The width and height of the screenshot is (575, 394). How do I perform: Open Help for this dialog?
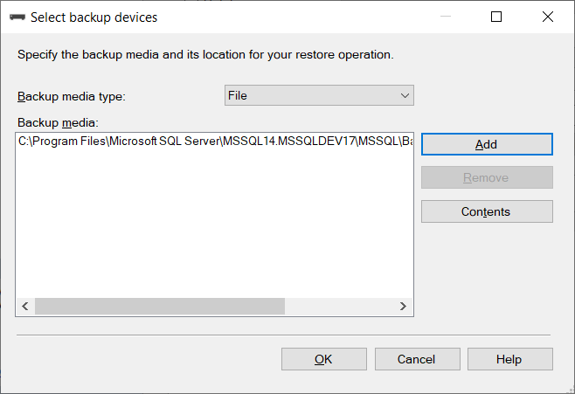pos(509,359)
